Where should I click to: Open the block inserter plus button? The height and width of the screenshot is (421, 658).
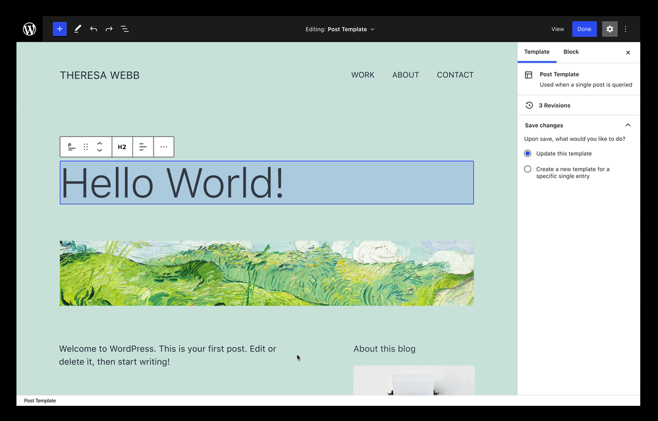tap(59, 29)
